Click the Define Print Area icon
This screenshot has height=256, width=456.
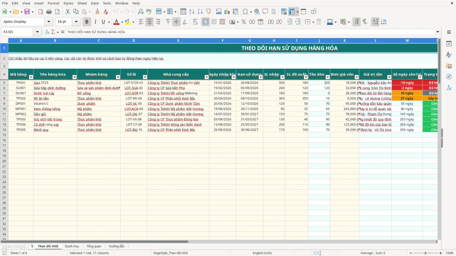point(284,12)
